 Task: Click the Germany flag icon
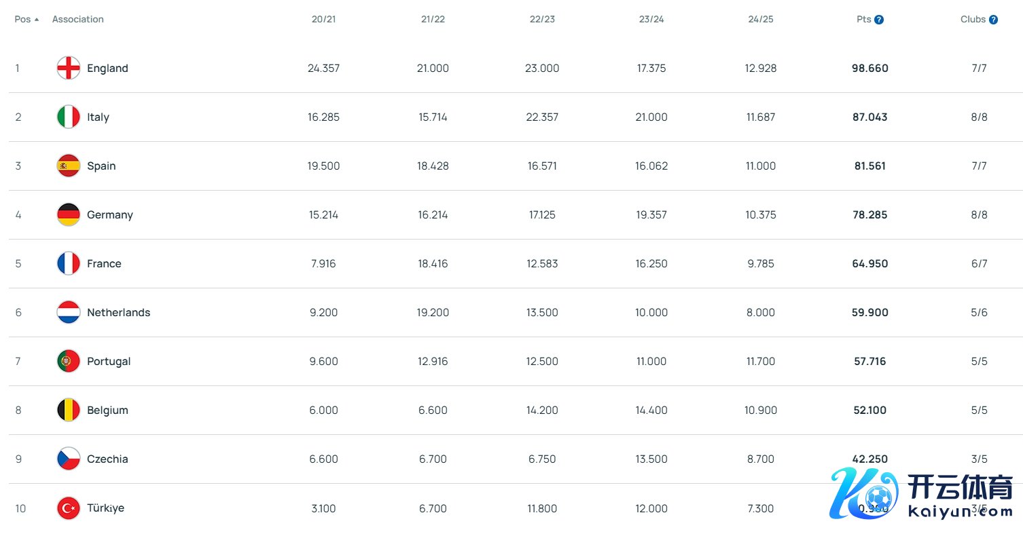click(69, 214)
